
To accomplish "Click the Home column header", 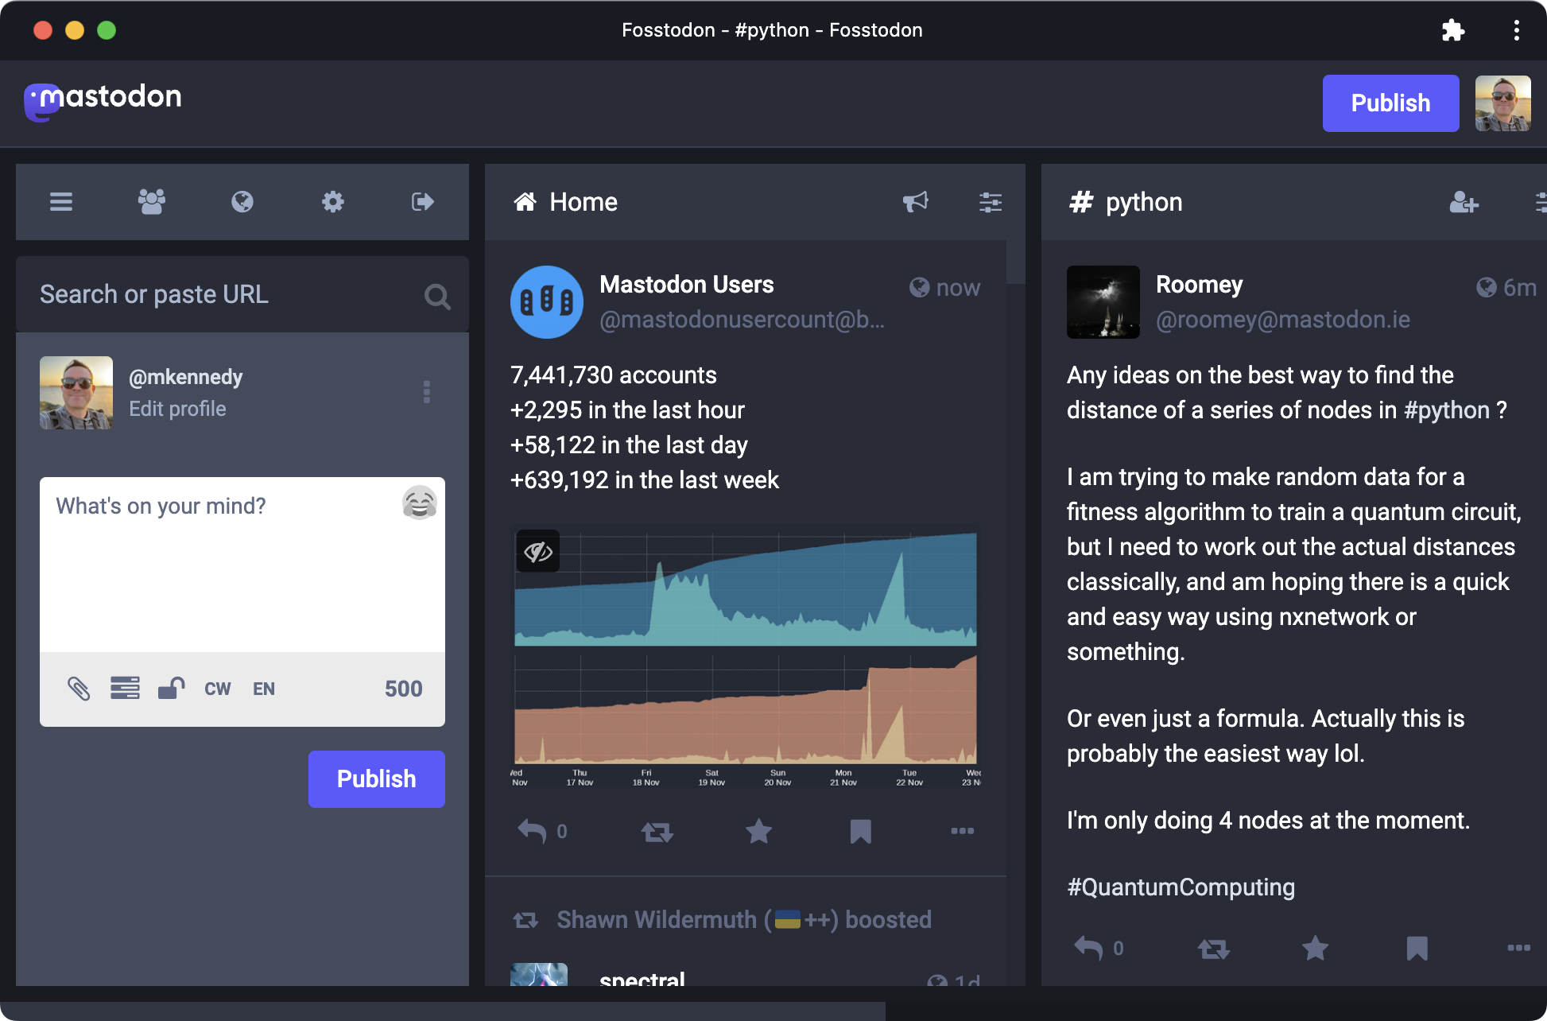I will click(584, 202).
